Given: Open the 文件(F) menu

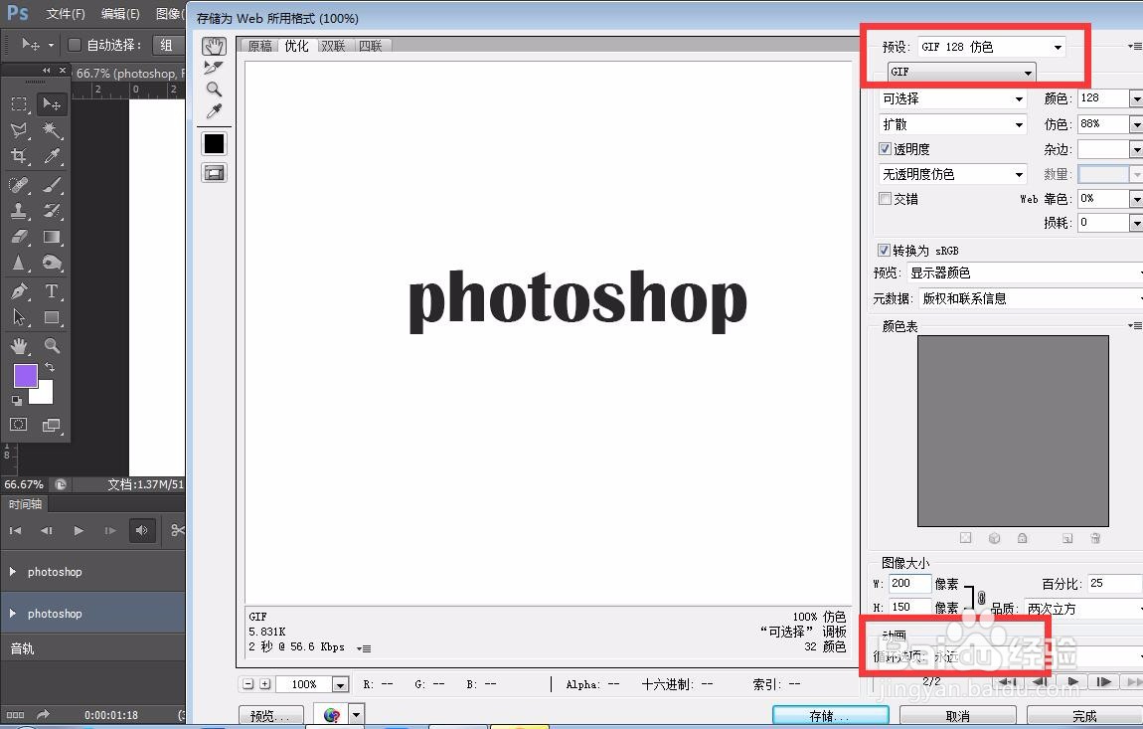Looking at the screenshot, I should tap(66, 14).
